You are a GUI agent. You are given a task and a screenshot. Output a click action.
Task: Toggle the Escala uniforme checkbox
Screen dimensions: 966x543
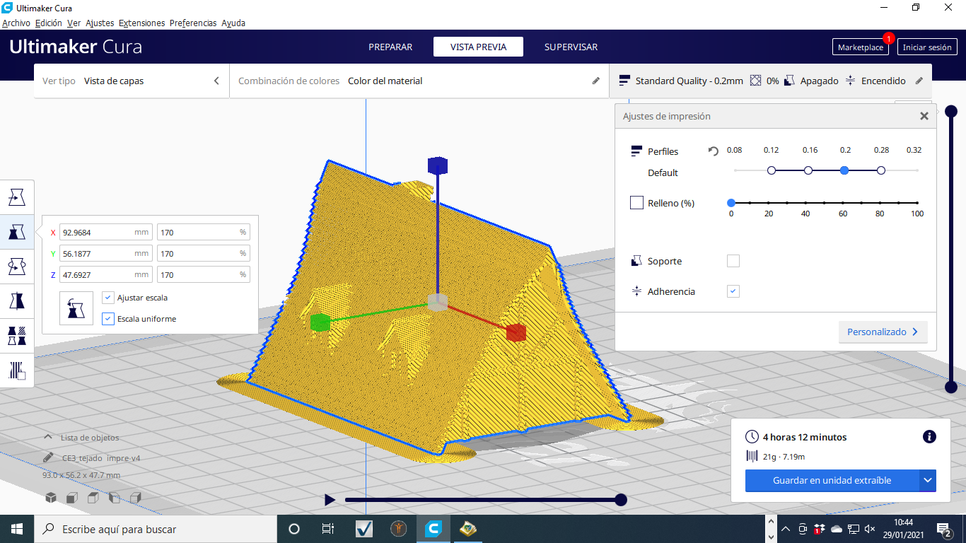(108, 319)
